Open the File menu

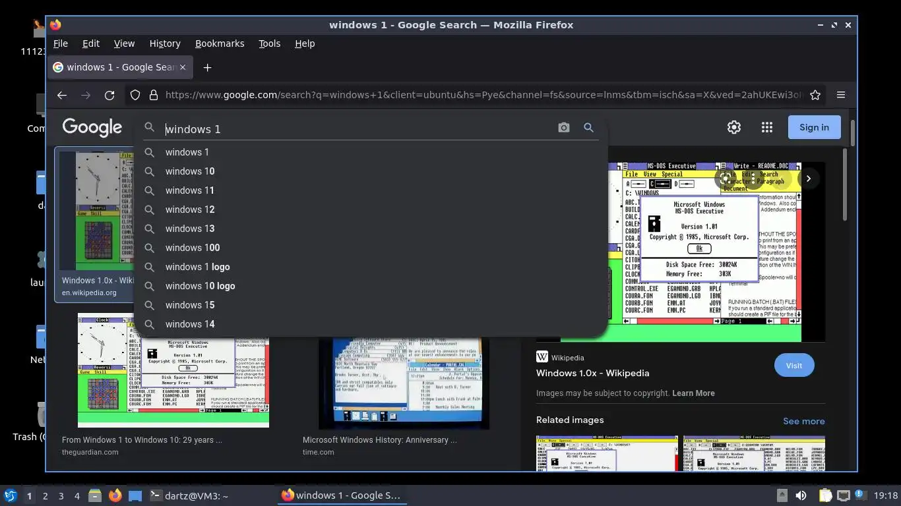61,43
